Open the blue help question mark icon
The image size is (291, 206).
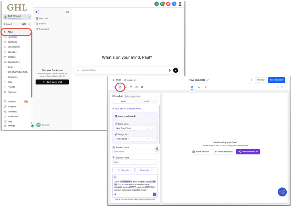point(174,4)
